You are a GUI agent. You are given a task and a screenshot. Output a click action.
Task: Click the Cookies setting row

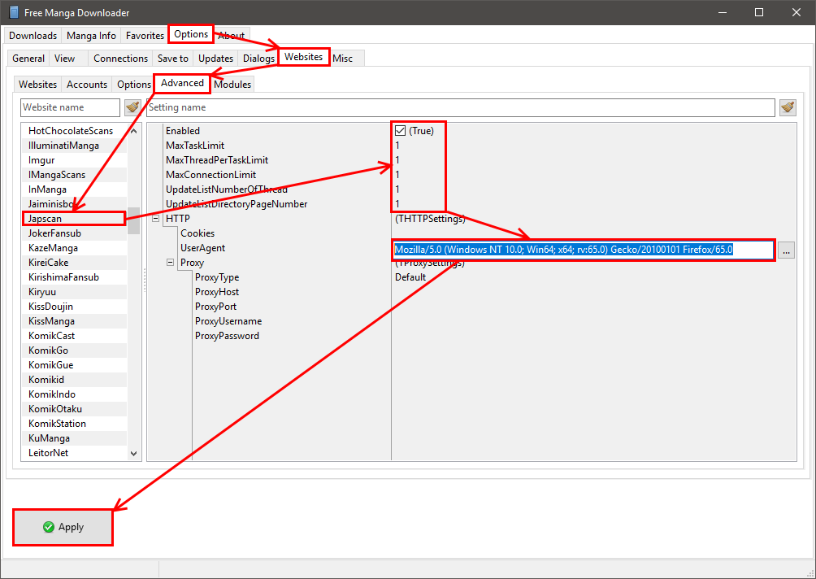[471, 233]
